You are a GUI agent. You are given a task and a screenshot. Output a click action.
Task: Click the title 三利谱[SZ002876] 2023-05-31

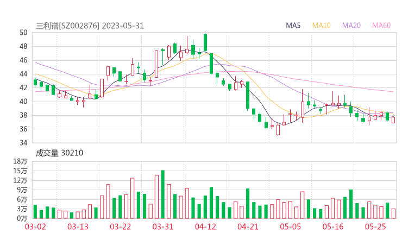(x=90, y=26)
